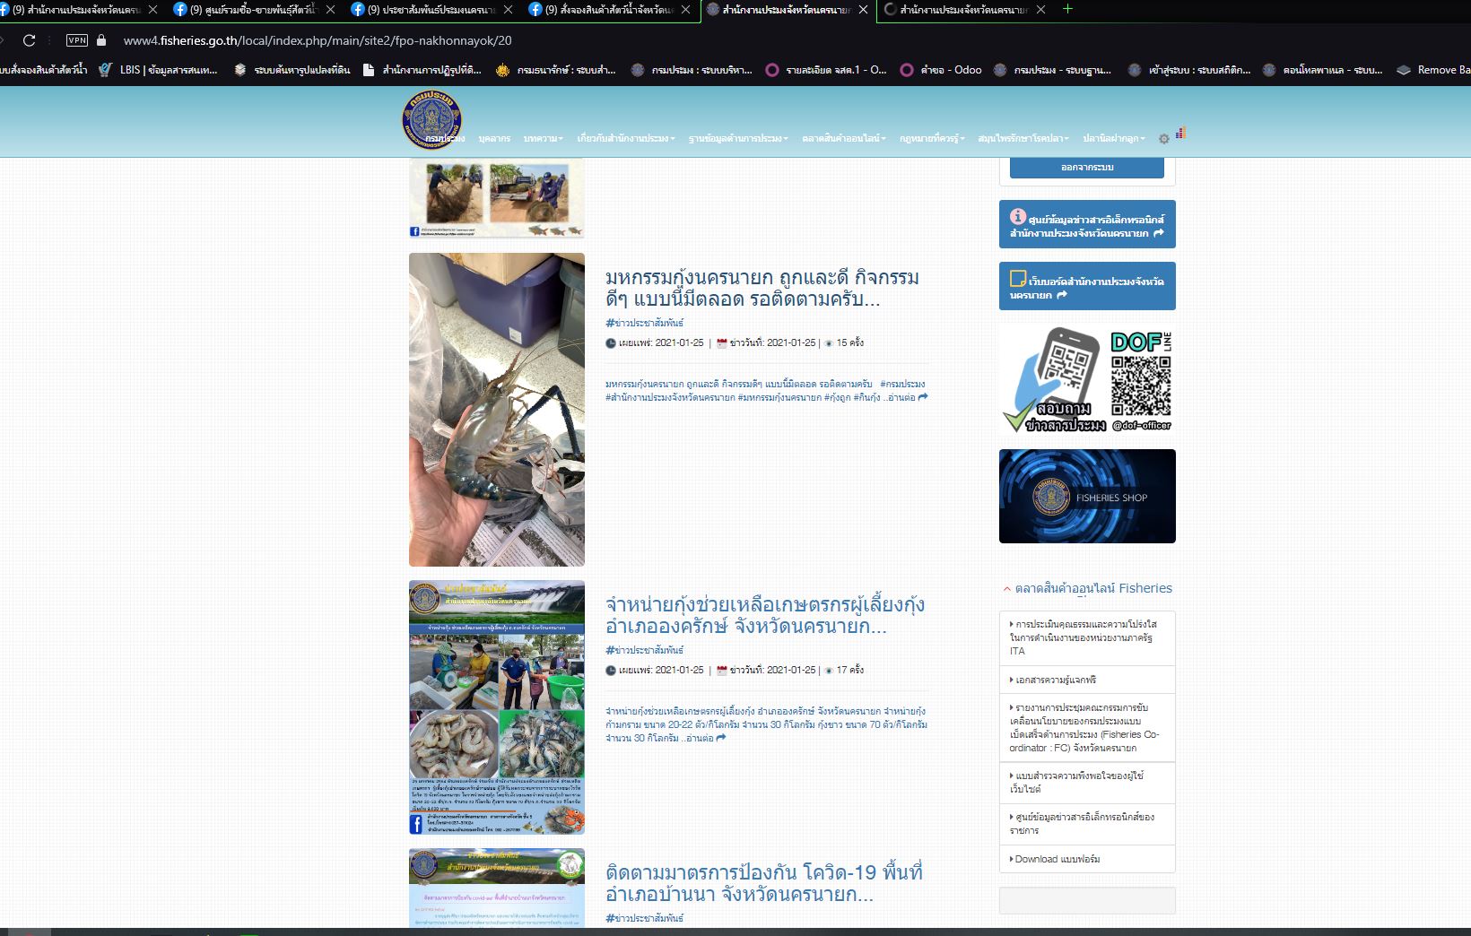The width and height of the screenshot is (1471, 936).
Task: Open the ศูนย์ข้อมูลข่าวสารอิเล็กทรอนิกส์ banner button
Action: [1087, 224]
